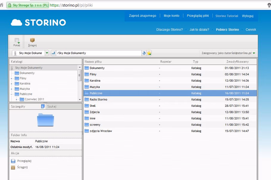Open the Moje konto menu item
This screenshot has width=271, height=180.
click(x=172, y=16)
